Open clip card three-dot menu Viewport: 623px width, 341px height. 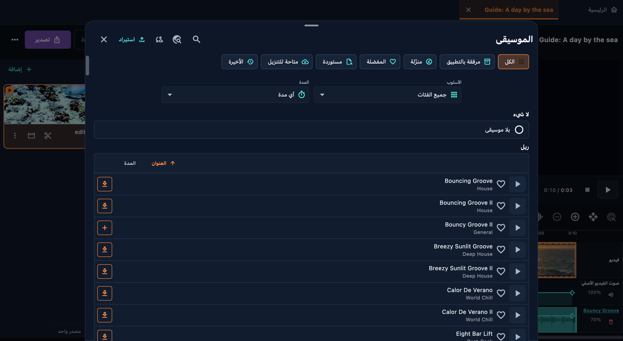15,136
